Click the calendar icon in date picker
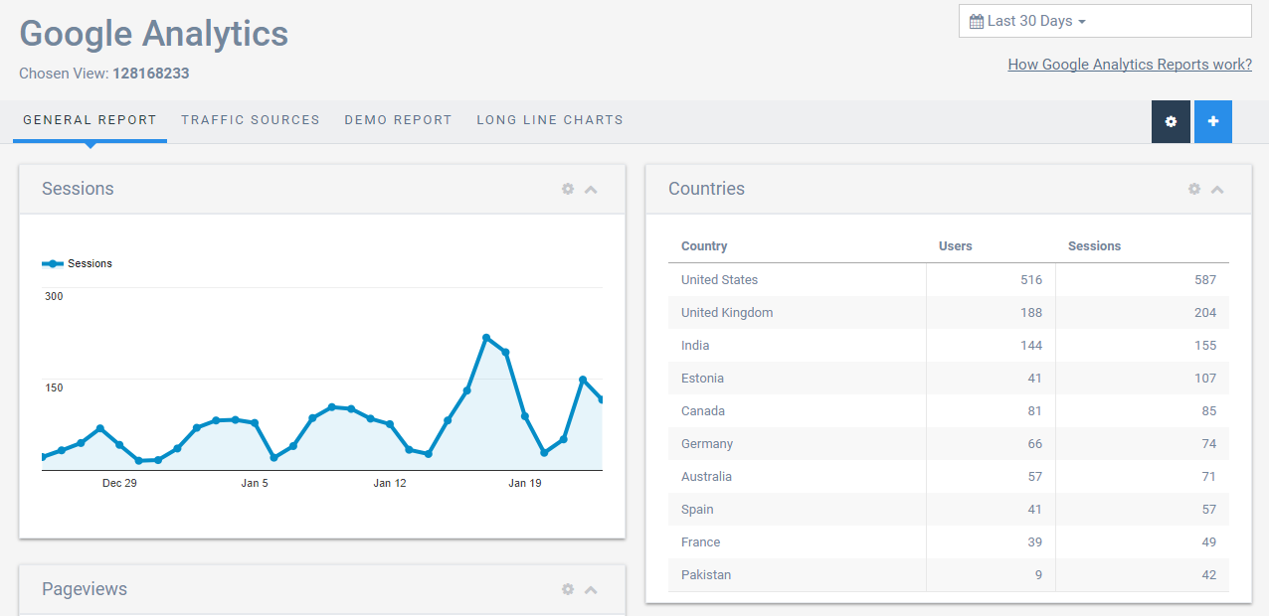1269x616 pixels. tap(976, 21)
